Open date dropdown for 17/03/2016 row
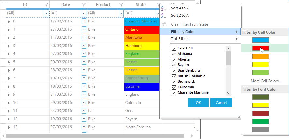 [x=84, y=21]
